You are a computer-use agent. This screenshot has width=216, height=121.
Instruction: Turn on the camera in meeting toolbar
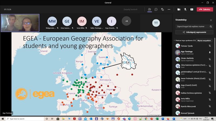179,9
